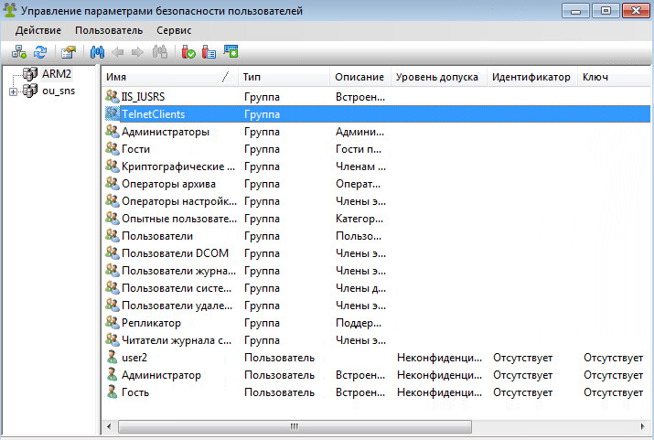Click the Администратор user icon
The image size is (654, 440).
click(112, 374)
